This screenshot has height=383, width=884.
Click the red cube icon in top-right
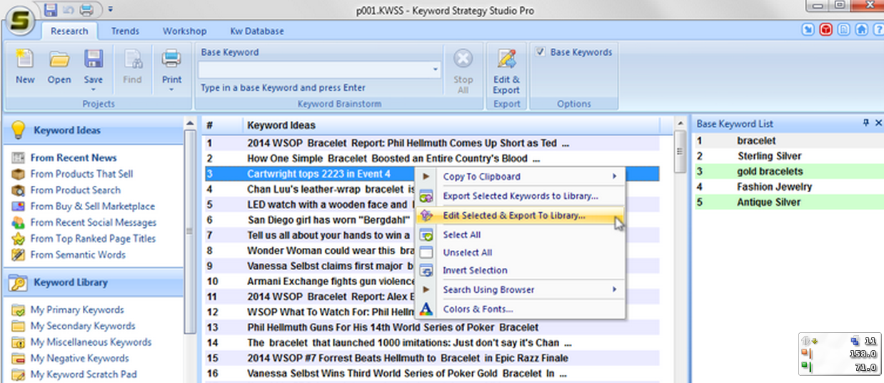826,30
